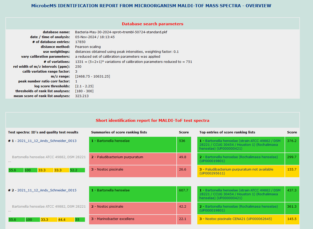Click the yellow 44.4 quality test bar
The image size is (313, 229).
pyautogui.click(x=66, y=219)
